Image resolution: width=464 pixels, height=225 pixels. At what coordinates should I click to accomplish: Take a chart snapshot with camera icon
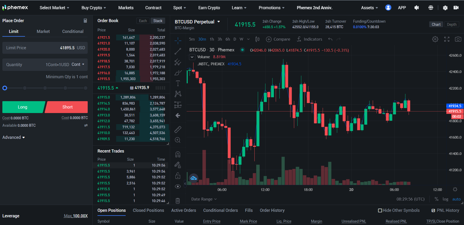point(458,39)
